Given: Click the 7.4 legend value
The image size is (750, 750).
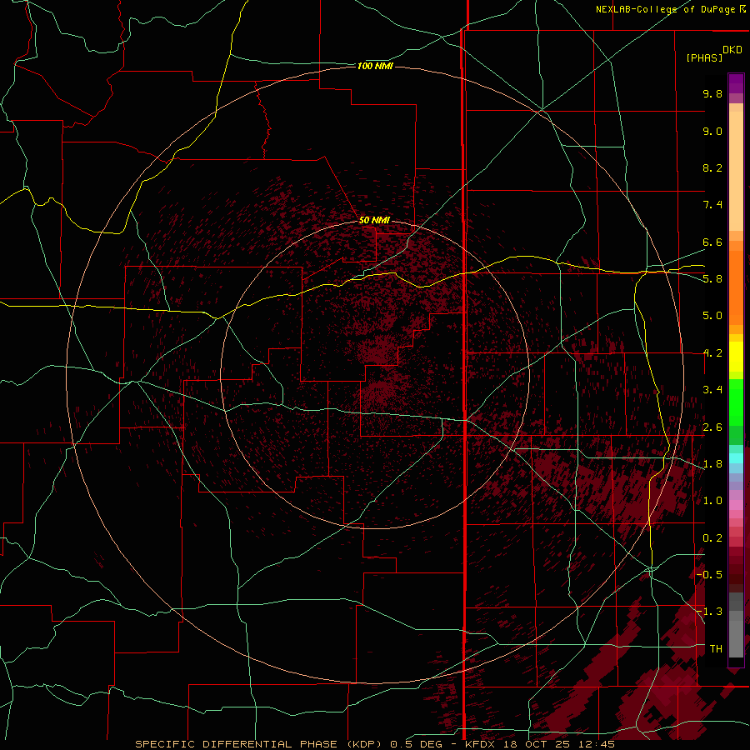Looking at the screenshot, I should [x=712, y=205].
